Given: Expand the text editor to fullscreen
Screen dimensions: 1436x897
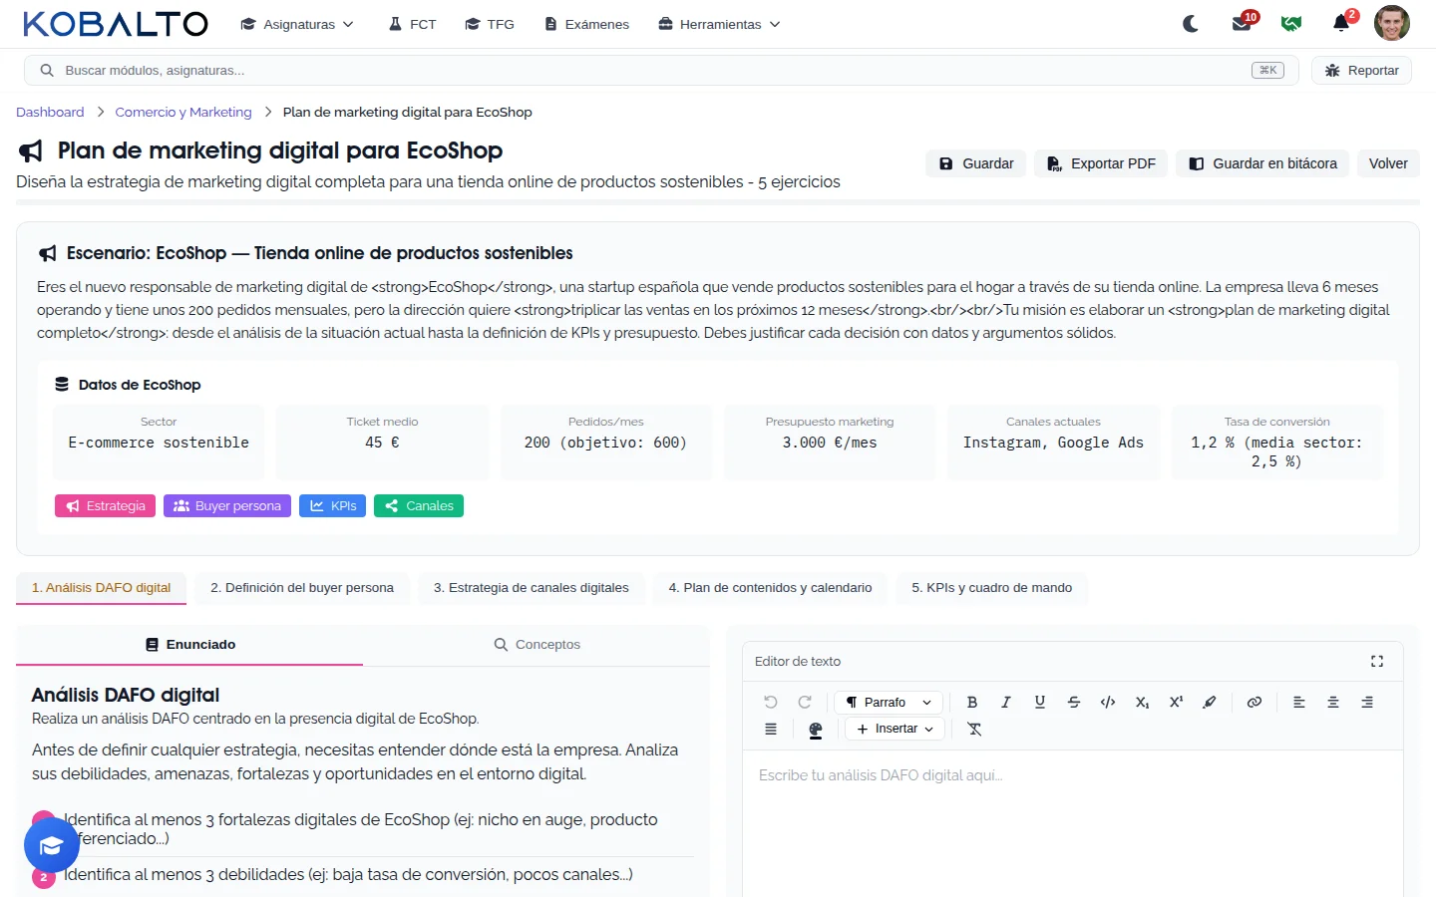Looking at the screenshot, I should (x=1377, y=661).
